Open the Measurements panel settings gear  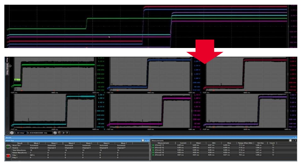click(291, 140)
